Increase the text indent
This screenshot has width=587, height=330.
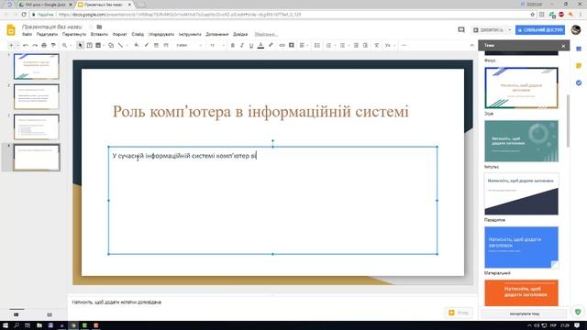point(365,45)
